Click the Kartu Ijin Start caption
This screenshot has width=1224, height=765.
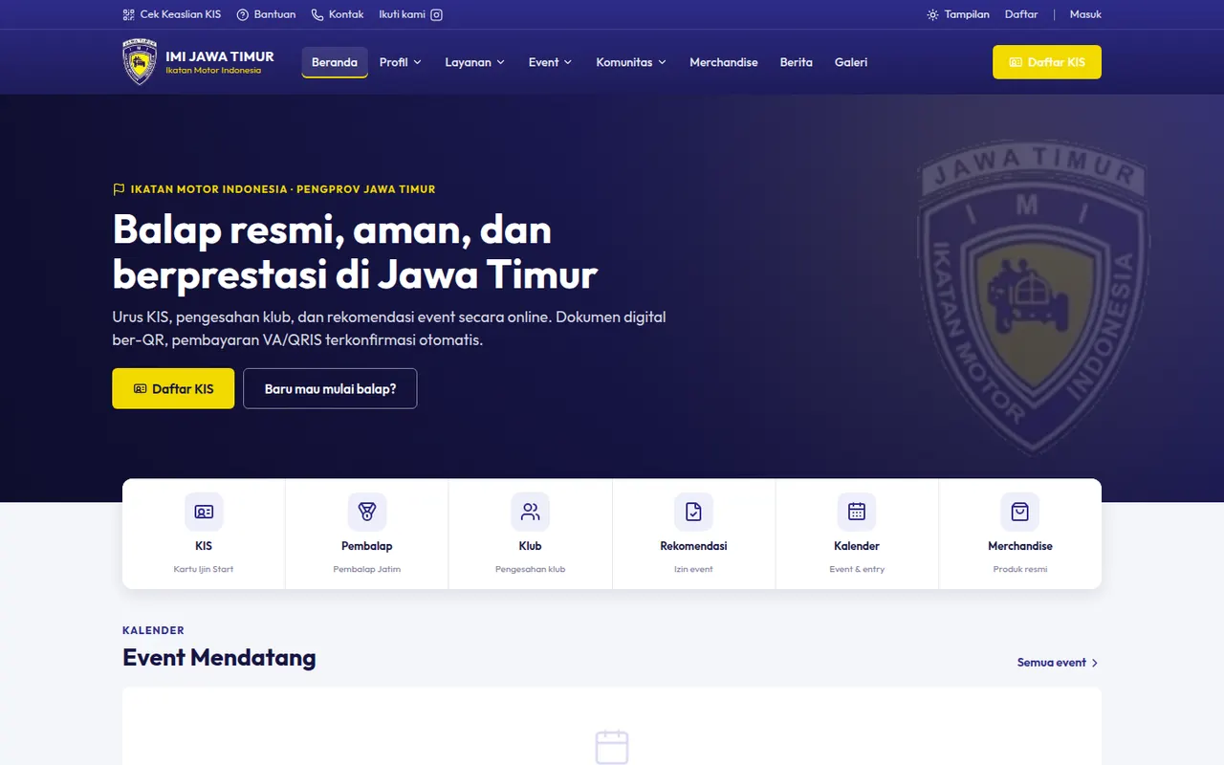[x=204, y=569]
